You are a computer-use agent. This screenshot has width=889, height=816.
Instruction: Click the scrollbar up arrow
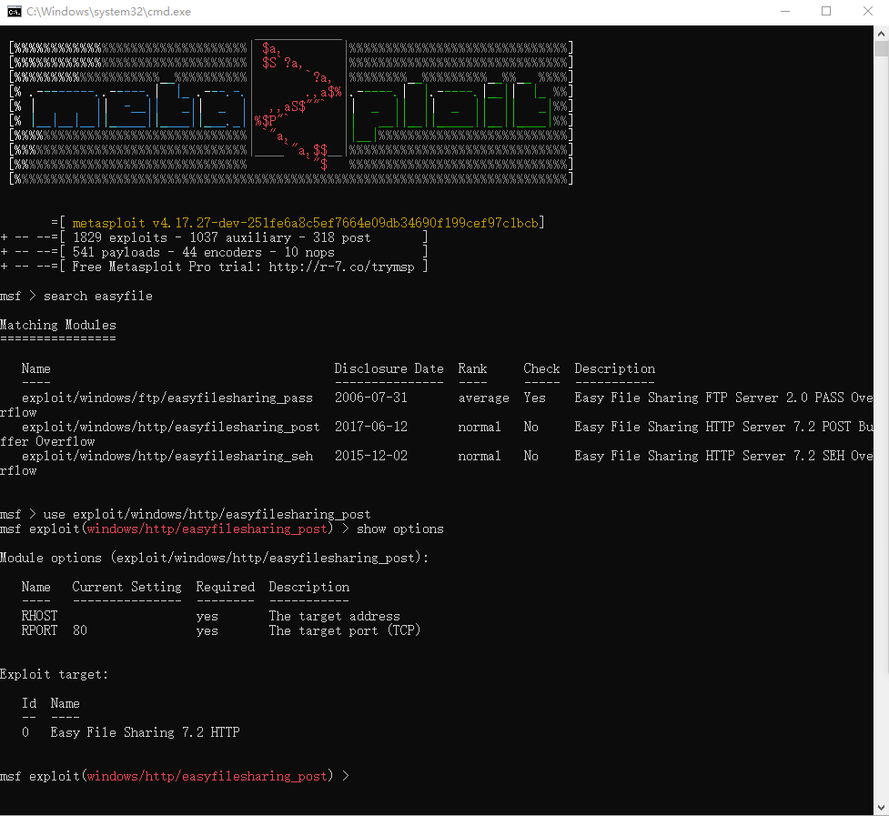(881, 34)
